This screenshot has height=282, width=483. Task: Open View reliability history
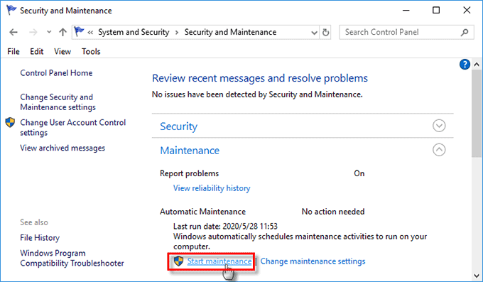pyautogui.click(x=212, y=188)
